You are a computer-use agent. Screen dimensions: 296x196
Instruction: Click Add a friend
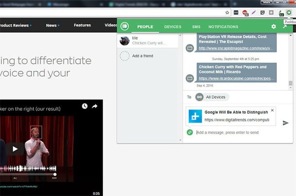tap(142, 56)
